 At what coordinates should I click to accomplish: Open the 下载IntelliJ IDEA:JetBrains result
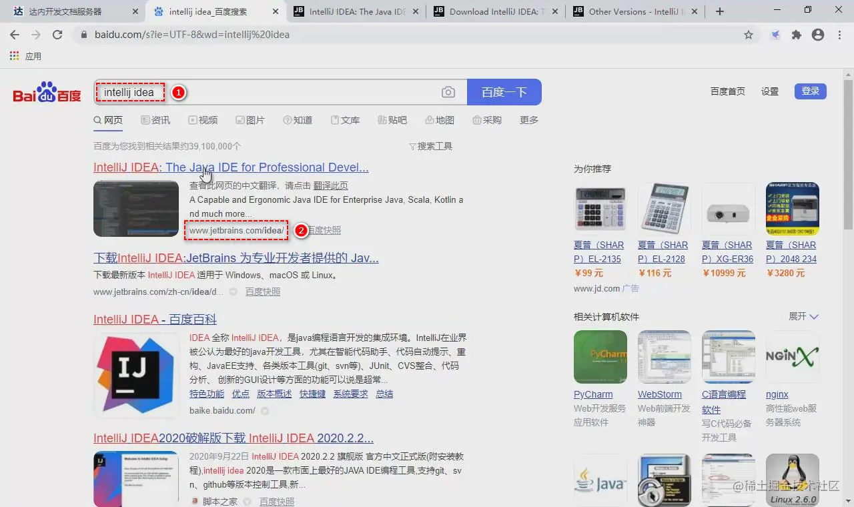tap(236, 258)
